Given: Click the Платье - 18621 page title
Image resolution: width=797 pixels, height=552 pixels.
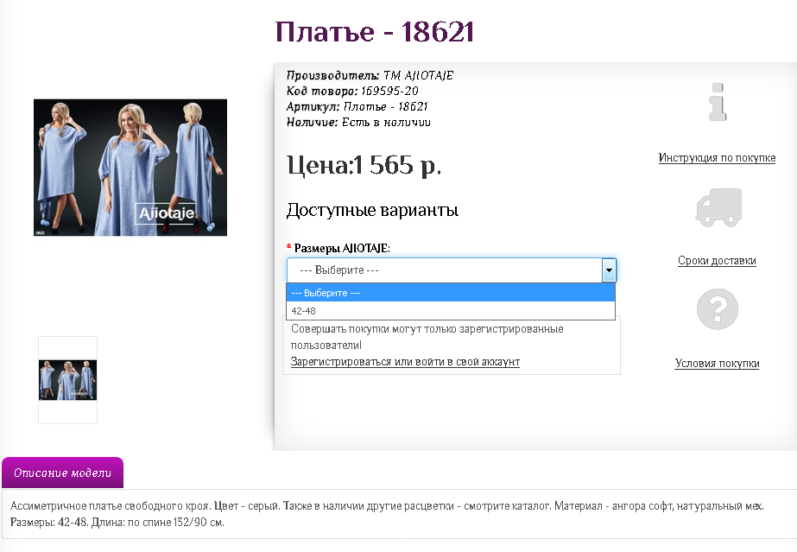Looking at the screenshot, I should click(375, 31).
